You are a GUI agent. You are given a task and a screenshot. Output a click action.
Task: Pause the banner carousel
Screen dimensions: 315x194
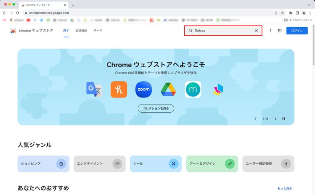click(283, 119)
